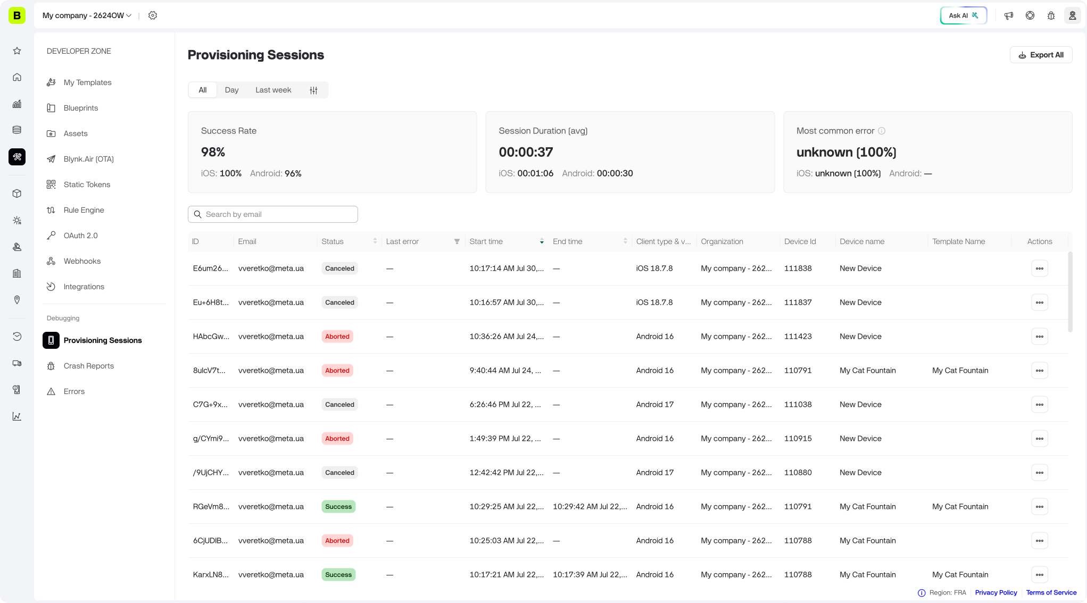Switch to the Day time range tab
This screenshot has width=1087, height=603.
pyautogui.click(x=231, y=90)
